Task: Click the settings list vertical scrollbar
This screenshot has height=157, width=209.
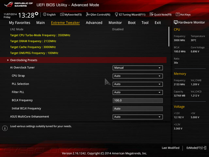Action: 169,37
